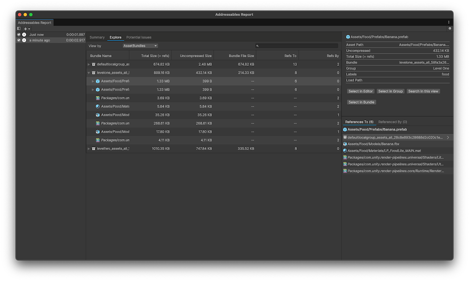Image resolution: width=469 pixels, height=281 pixels.
Task: Uncheck the checkbox next to the Just now report
Action: coord(19,34)
